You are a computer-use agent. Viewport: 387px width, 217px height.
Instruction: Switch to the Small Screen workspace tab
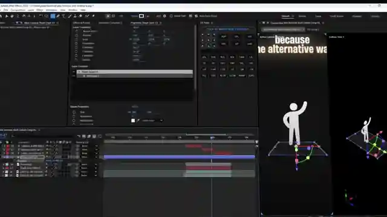pos(336,16)
